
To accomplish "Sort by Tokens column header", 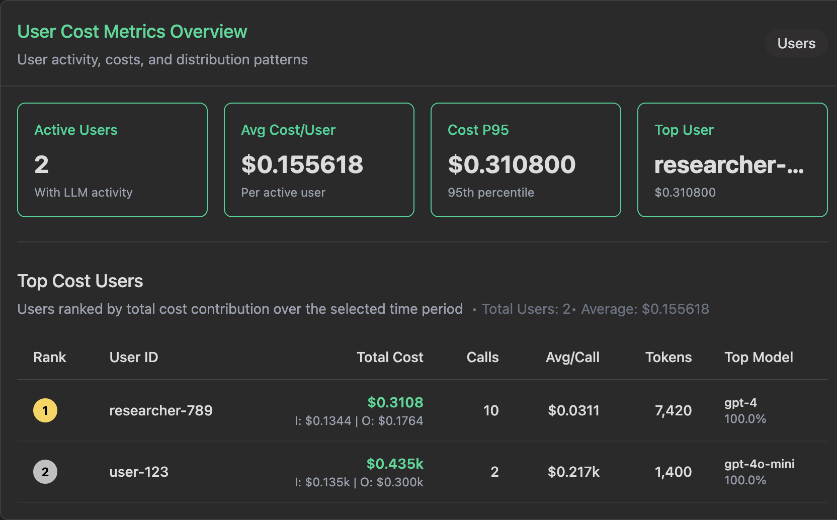I will [x=668, y=357].
